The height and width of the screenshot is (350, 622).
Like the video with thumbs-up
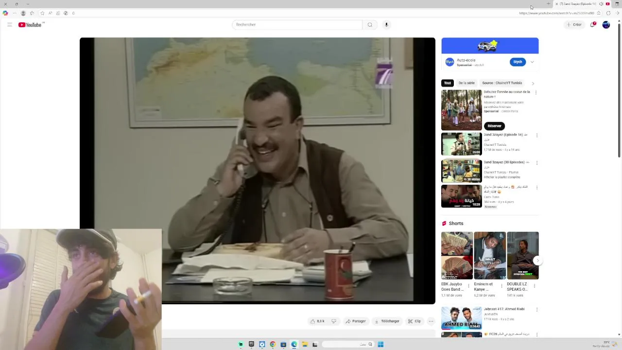tap(317, 321)
